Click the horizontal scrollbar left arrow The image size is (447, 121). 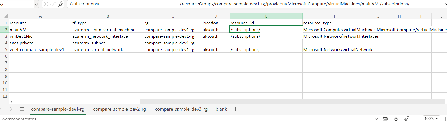point(11,102)
